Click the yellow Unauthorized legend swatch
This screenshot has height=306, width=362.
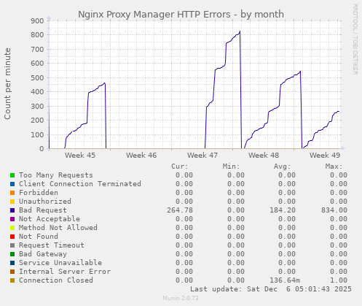(x=12, y=202)
